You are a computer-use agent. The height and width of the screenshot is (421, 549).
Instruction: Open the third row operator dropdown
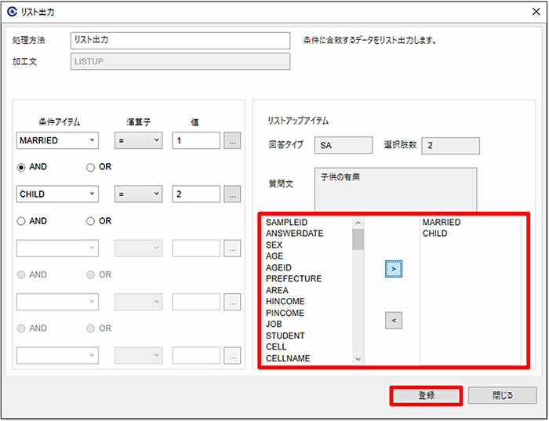pyautogui.click(x=139, y=248)
